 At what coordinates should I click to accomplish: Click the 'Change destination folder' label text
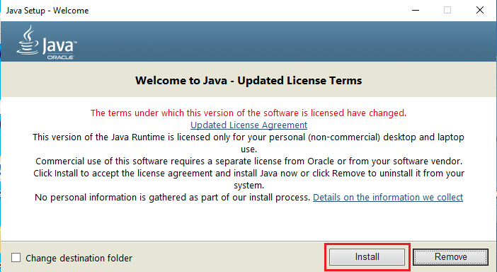point(79,258)
